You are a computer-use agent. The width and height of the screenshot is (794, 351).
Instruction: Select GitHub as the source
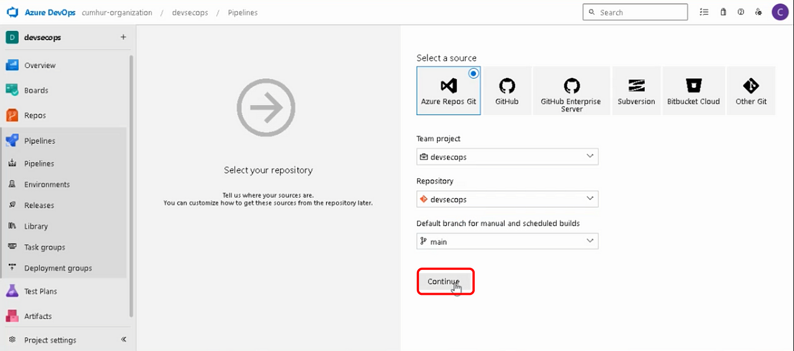(506, 91)
